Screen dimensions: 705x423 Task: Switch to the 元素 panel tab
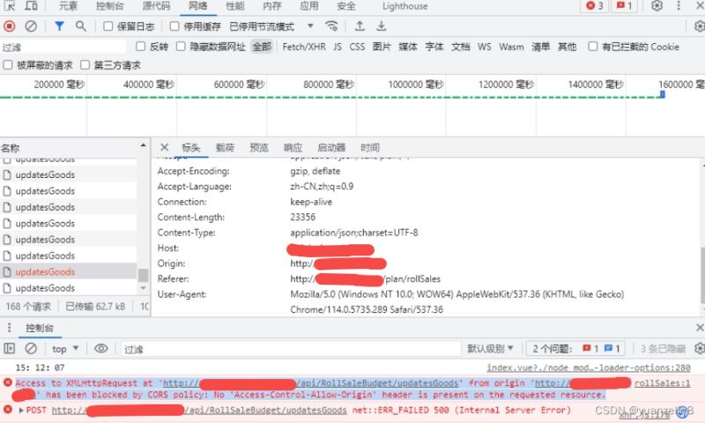click(x=69, y=6)
